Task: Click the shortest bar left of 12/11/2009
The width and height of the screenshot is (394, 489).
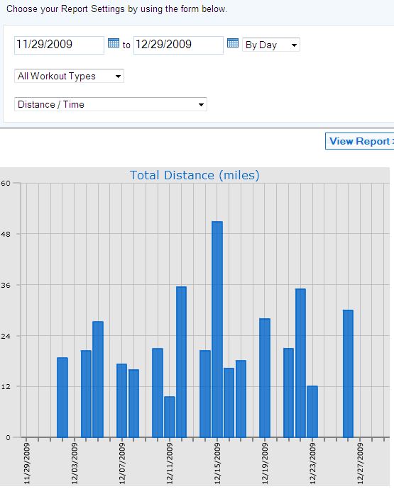Action: click(x=133, y=403)
